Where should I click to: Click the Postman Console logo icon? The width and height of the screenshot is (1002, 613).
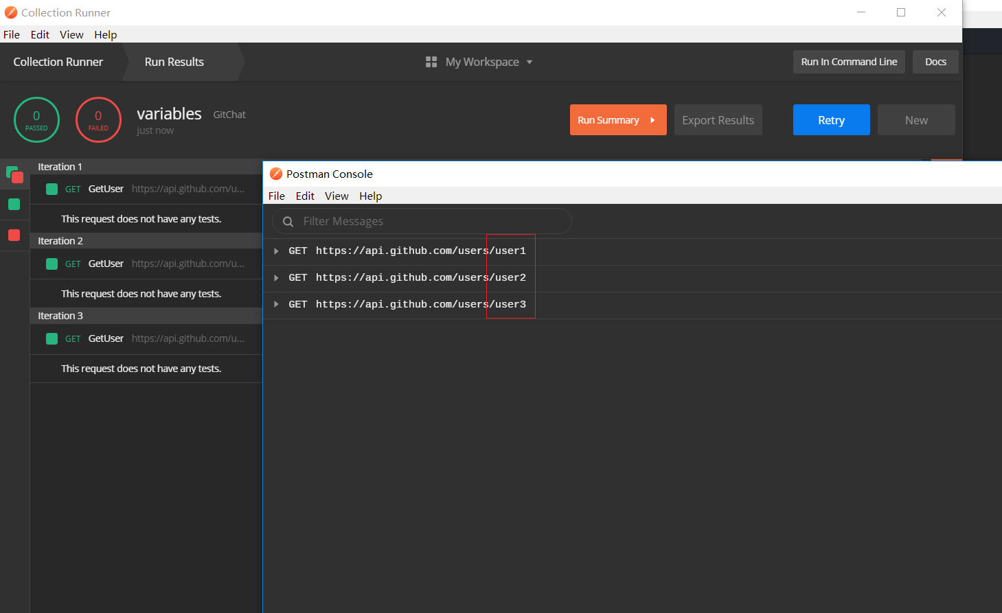276,174
